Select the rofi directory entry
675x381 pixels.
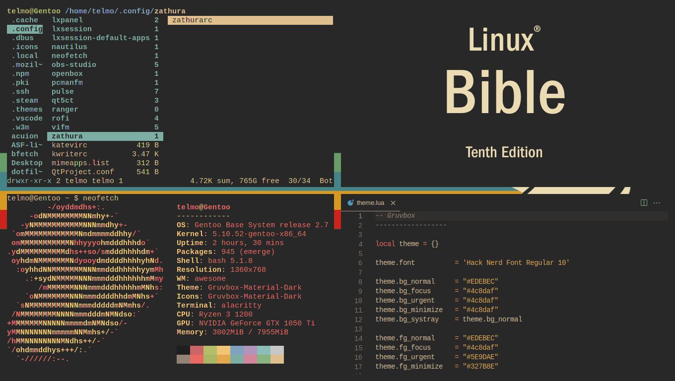[x=60, y=118]
